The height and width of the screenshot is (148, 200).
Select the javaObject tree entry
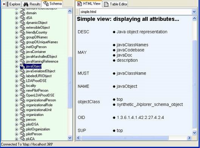click(x=34, y=66)
